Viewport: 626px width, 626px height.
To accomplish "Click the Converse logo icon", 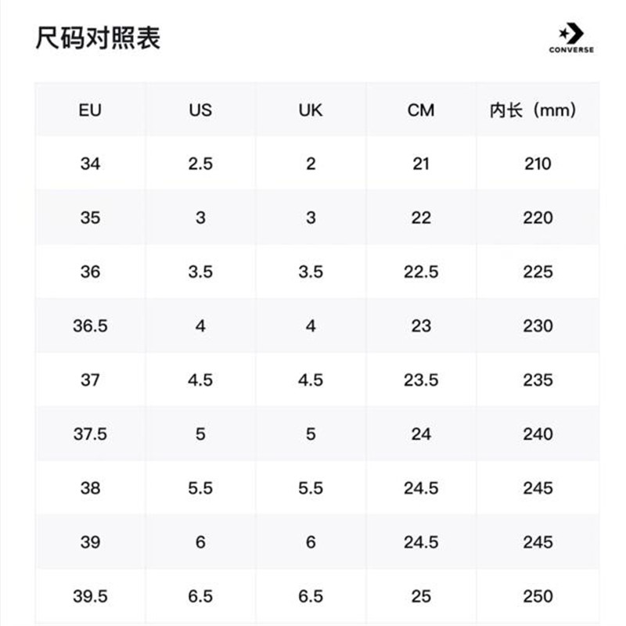I will coord(571,38).
